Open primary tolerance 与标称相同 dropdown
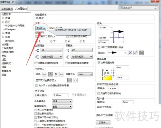This screenshot has width=161, height=128. 52,57
